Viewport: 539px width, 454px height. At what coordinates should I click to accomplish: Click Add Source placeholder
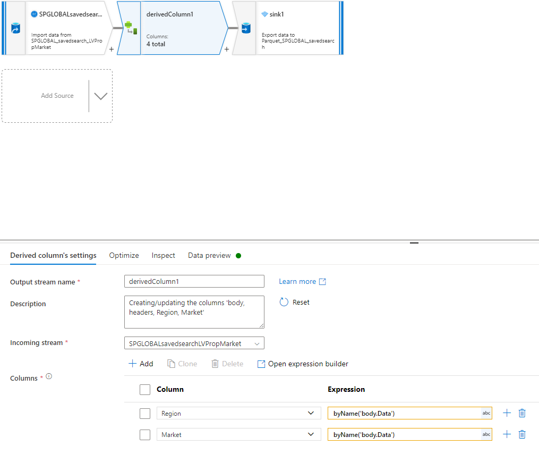57,96
